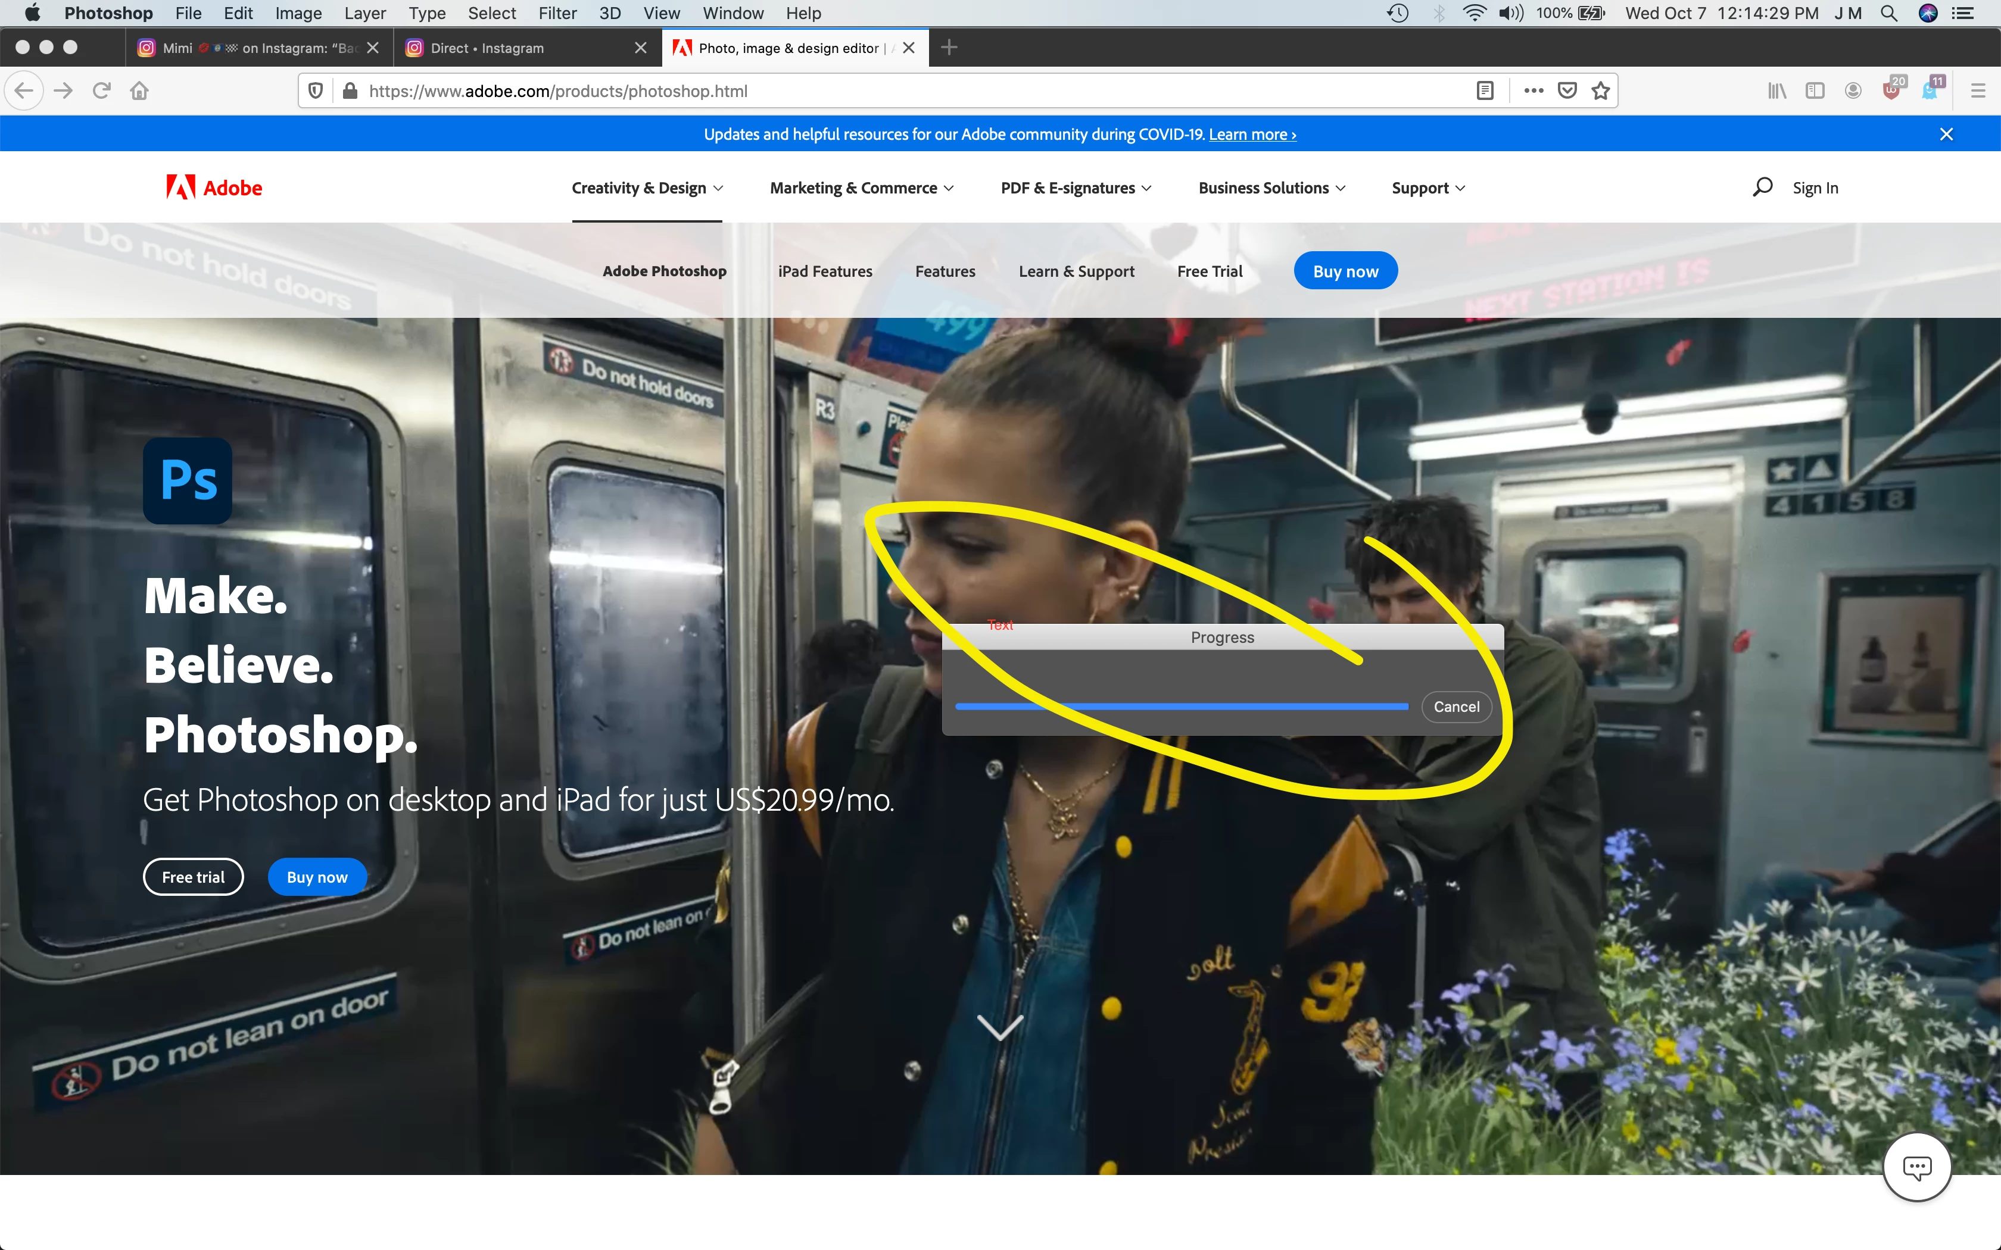Expand Marketing & Commerce dropdown
The width and height of the screenshot is (2001, 1250).
[x=862, y=187]
